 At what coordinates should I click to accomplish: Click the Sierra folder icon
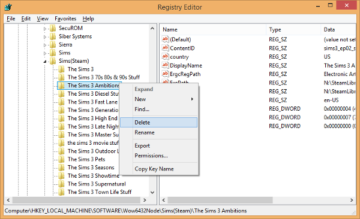point(53,45)
